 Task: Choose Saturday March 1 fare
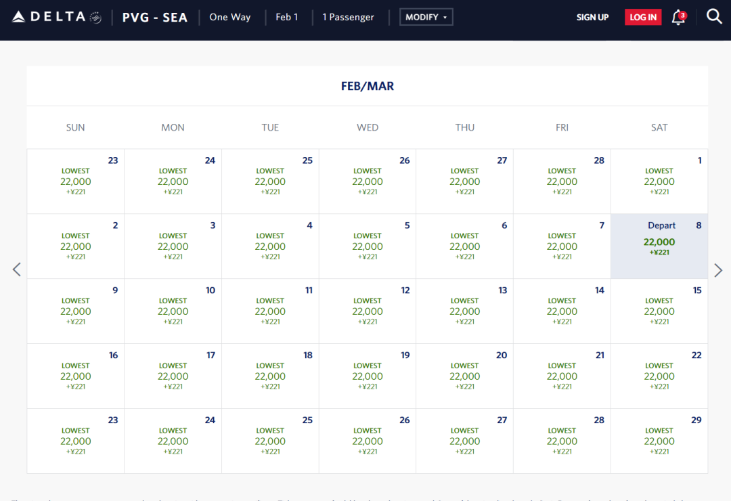[659, 181]
